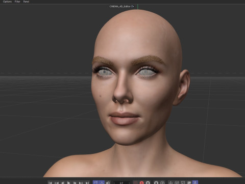Jump to the next keyframe
This screenshot has width=245, height=184.
tap(81, 182)
